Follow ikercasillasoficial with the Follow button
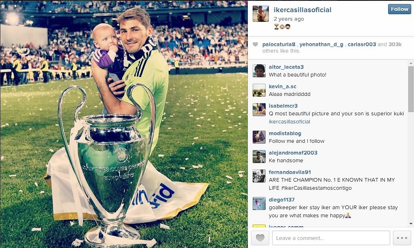 point(399,9)
